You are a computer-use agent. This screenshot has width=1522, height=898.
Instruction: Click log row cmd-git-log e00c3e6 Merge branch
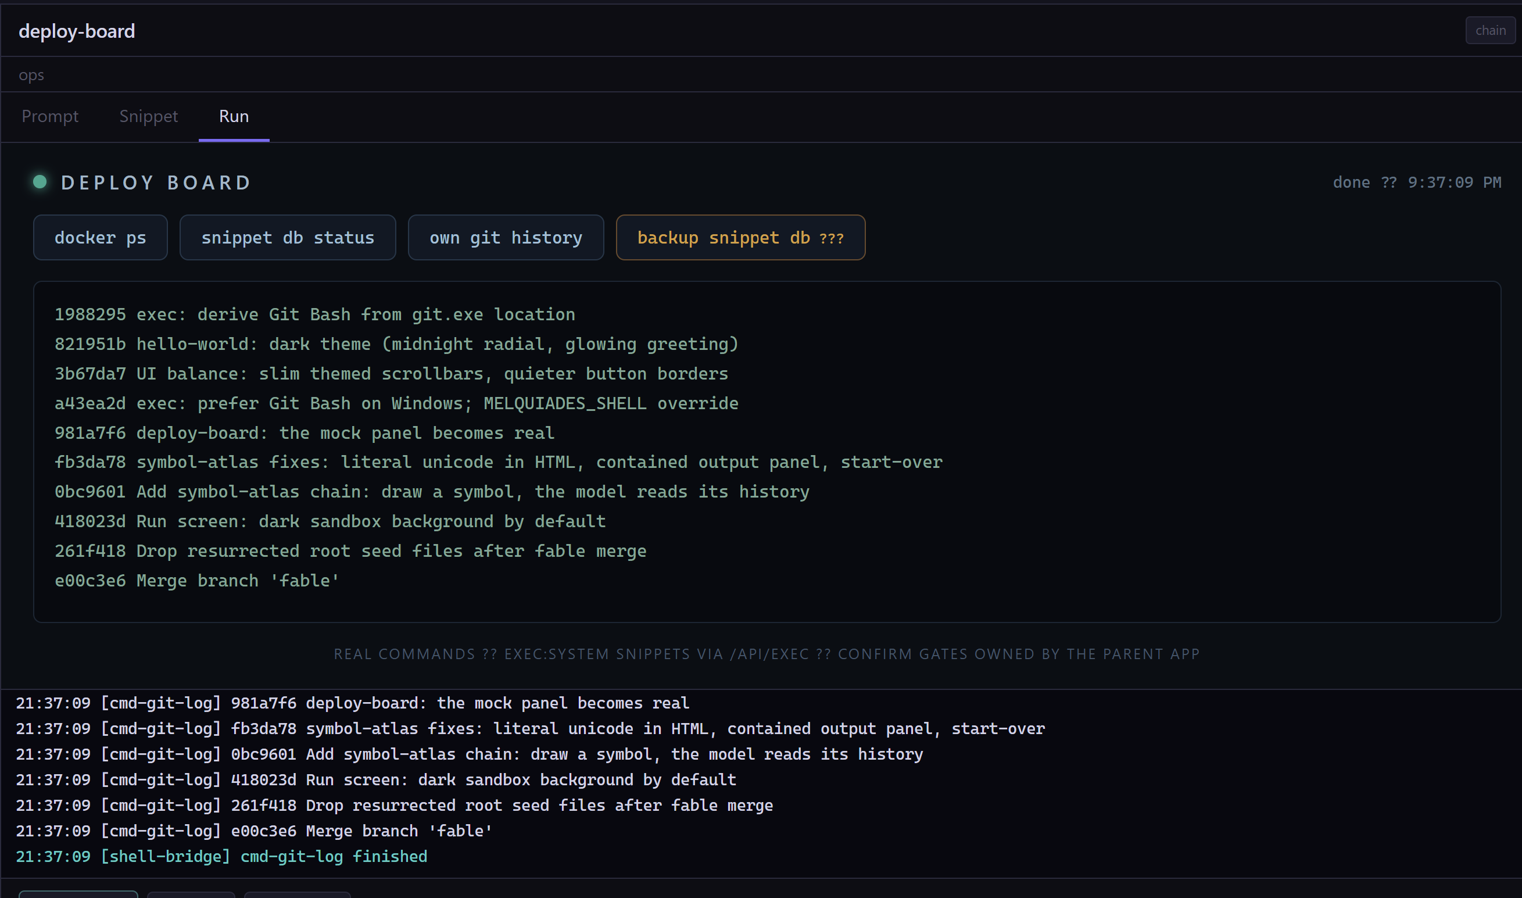click(254, 831)
